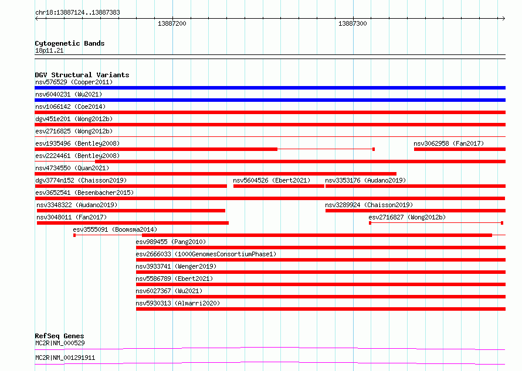
Task: Select gene MC2R|NM_001291911
Action: (x=65, y=358)
